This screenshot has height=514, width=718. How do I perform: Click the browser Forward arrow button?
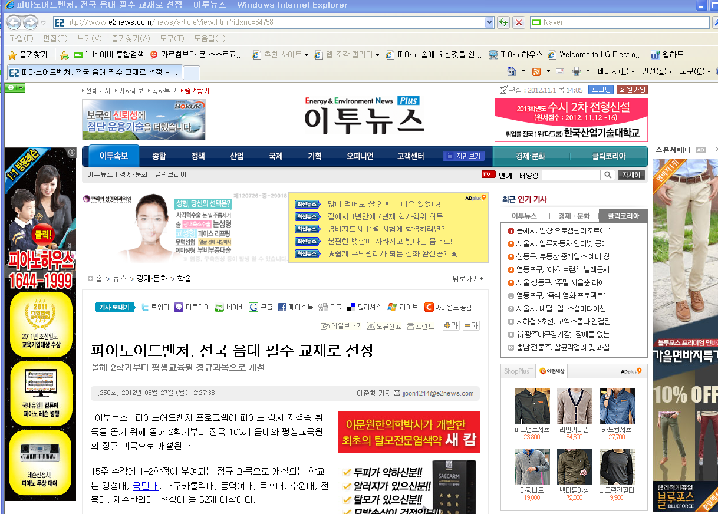coord(29,23)
